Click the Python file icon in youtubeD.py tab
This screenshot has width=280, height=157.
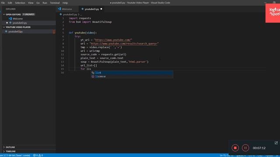pos(83,9)
